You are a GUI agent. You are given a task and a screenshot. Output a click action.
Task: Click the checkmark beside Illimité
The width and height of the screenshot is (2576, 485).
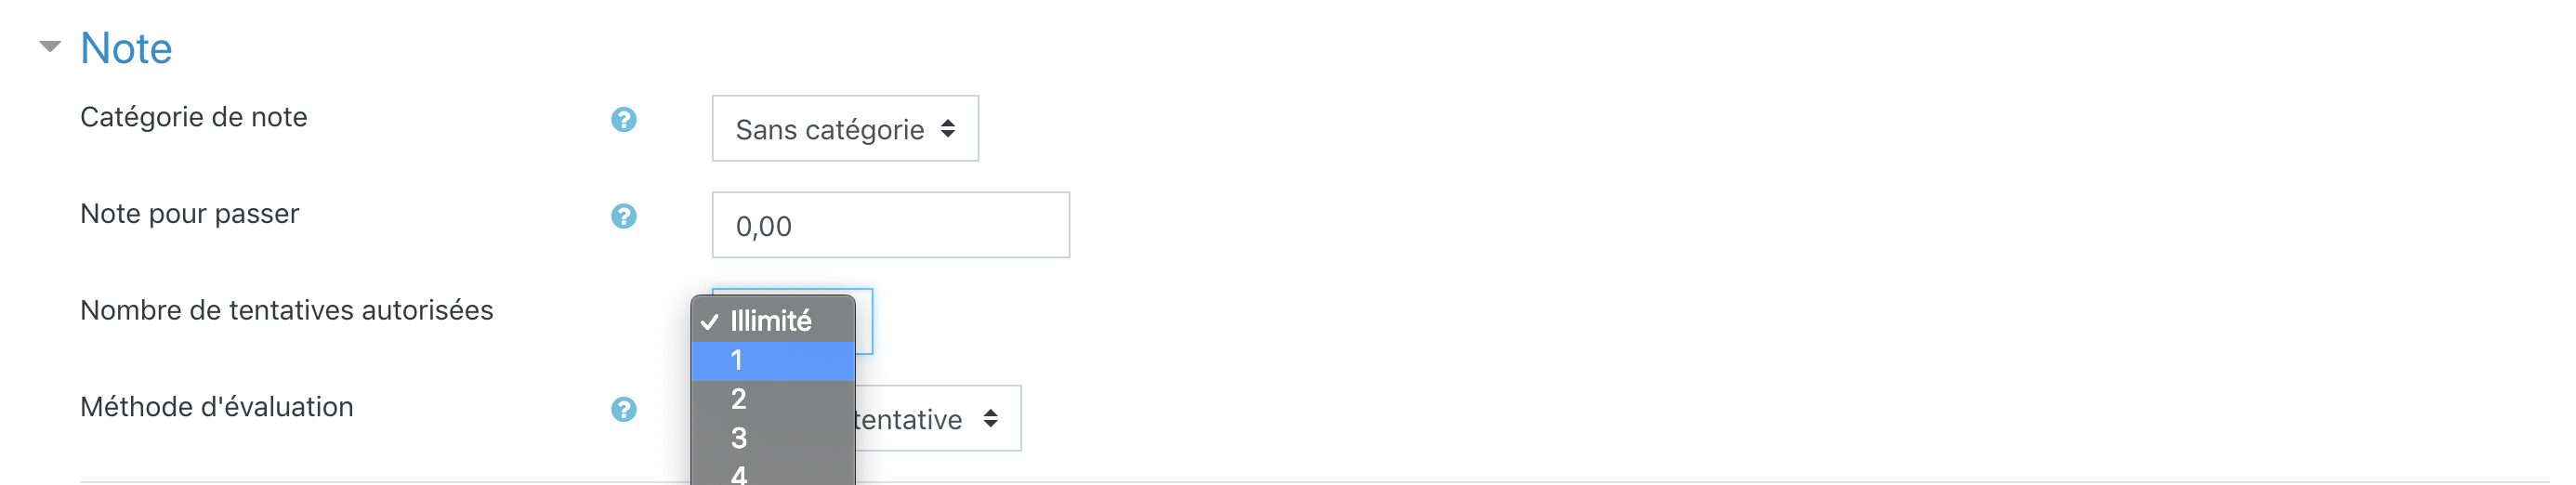click(709, 322)
